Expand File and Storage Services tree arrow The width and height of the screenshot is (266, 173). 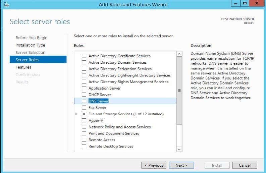coord(76,114)
